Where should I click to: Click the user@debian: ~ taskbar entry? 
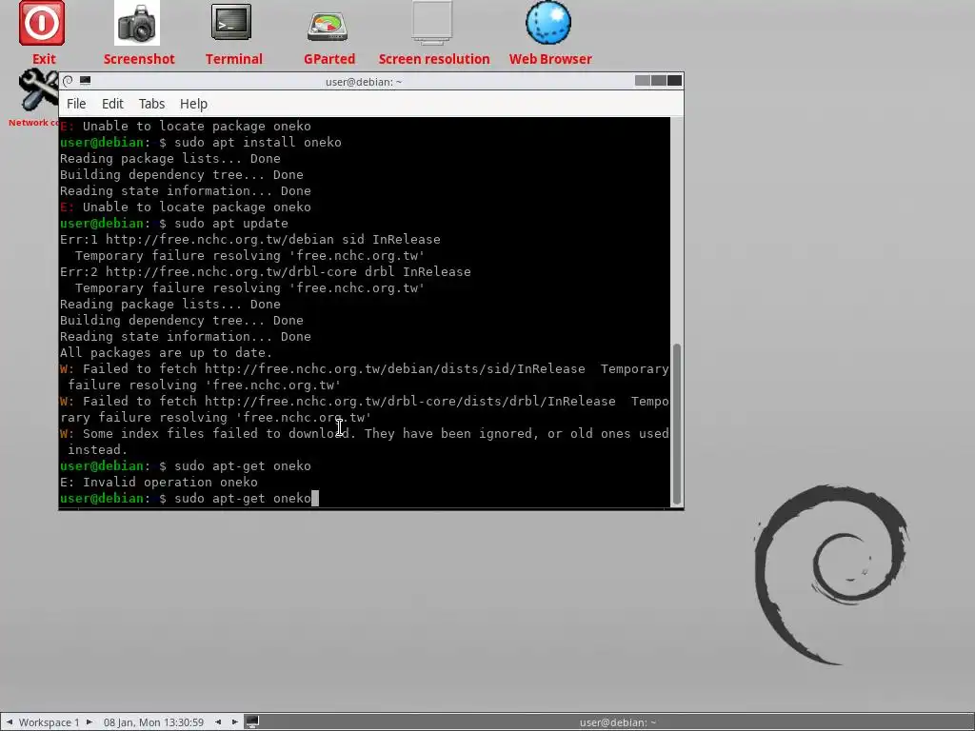pyautogui.click(x=617, y=722)
